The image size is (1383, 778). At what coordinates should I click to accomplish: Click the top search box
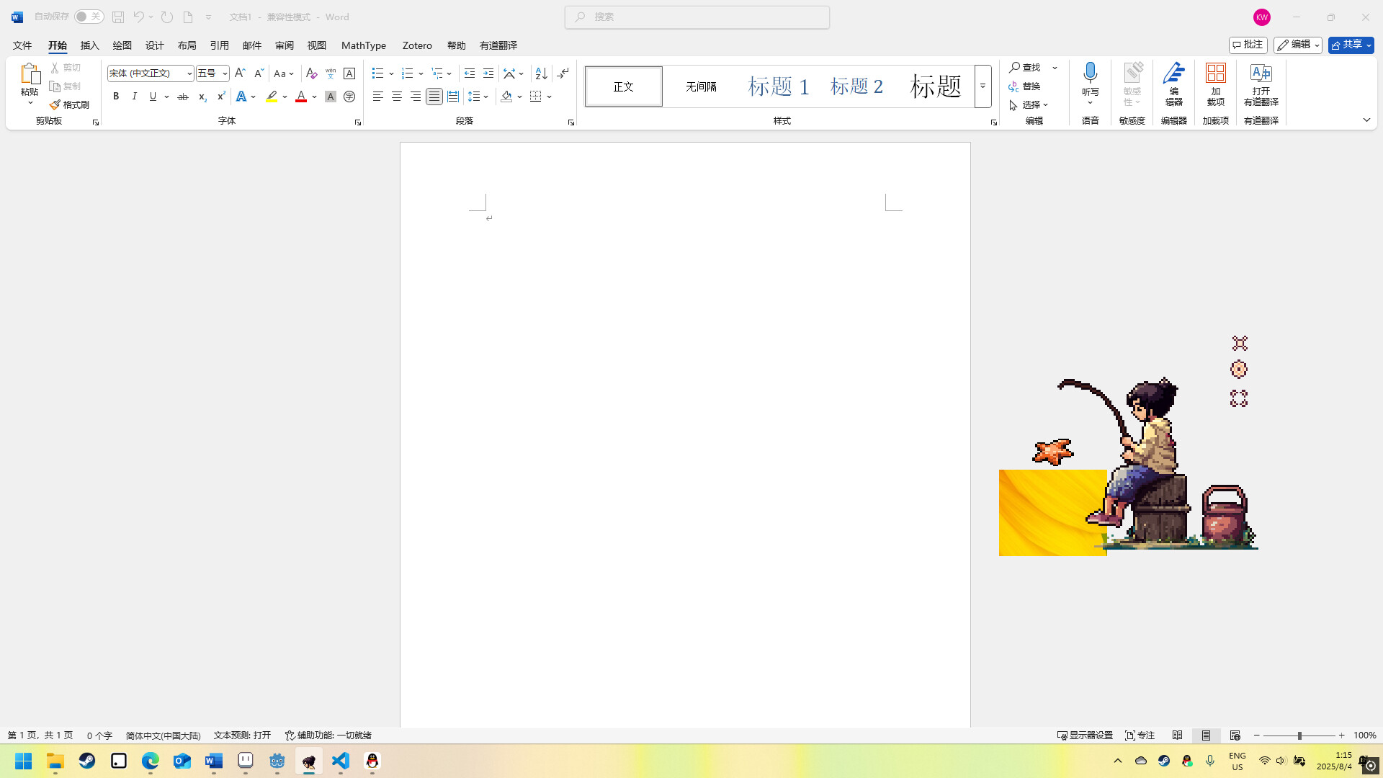(x=697, y=17)
